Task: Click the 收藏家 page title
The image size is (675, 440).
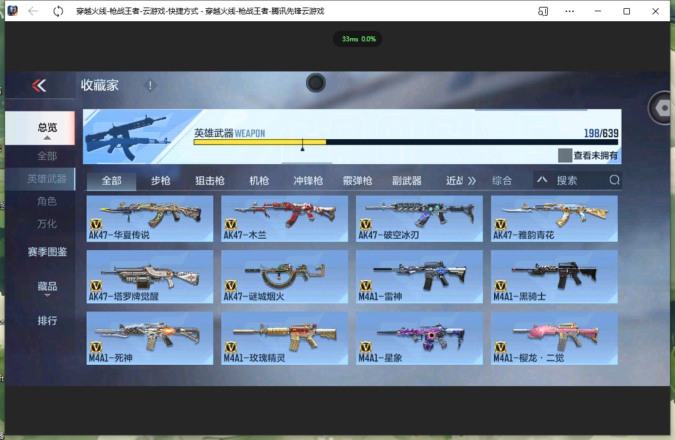Action: [100, 85]
